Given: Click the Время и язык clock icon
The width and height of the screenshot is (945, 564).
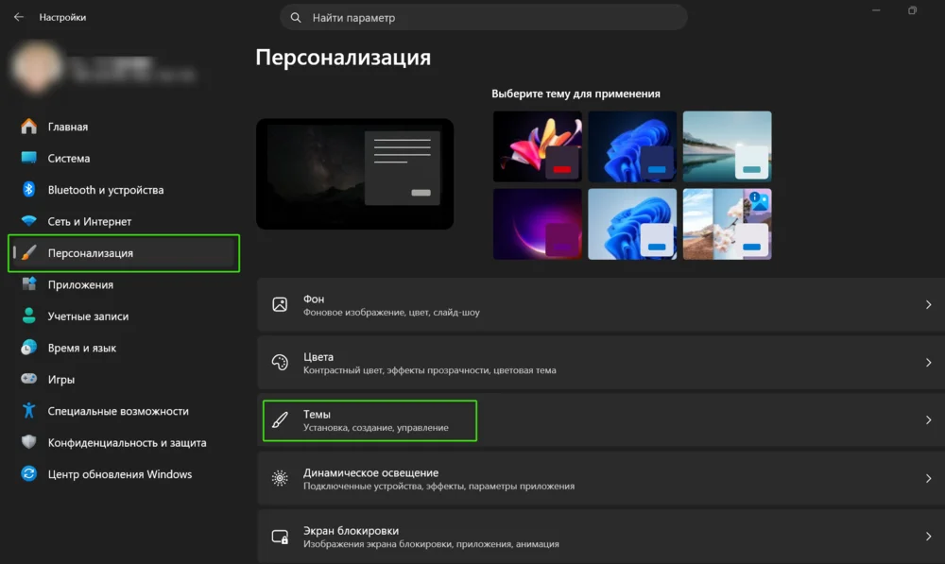Looking at the screenshot, I should [x=28, y=348].
